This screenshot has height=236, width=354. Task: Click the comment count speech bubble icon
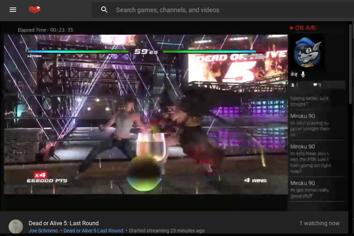pos(315,85)
